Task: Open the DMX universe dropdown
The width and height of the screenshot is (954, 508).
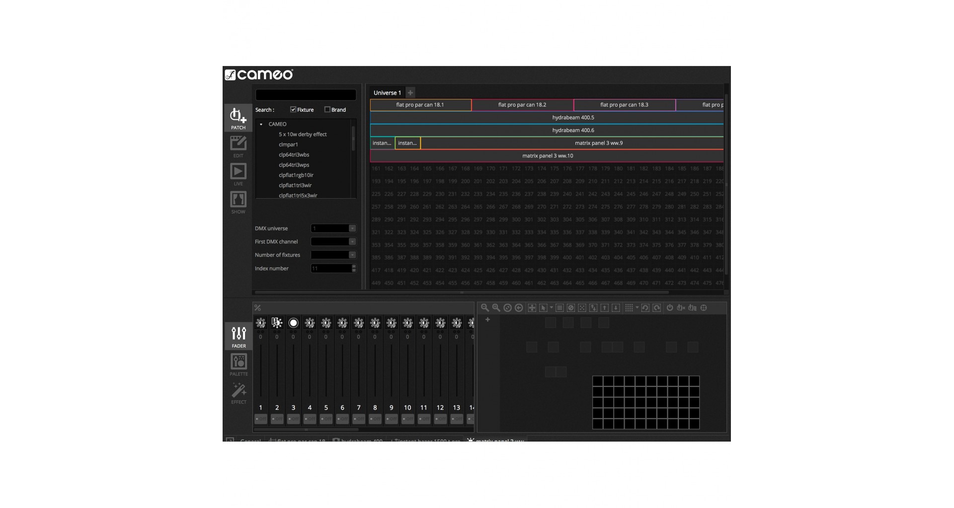Action: [x=352, y=228]
